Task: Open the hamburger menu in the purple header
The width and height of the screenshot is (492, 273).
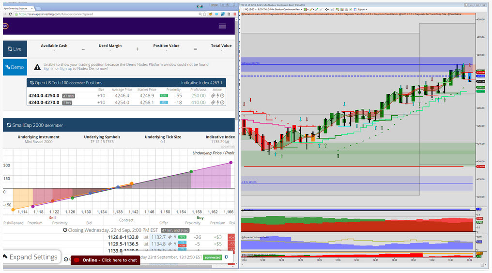Action: coord(222,26)
